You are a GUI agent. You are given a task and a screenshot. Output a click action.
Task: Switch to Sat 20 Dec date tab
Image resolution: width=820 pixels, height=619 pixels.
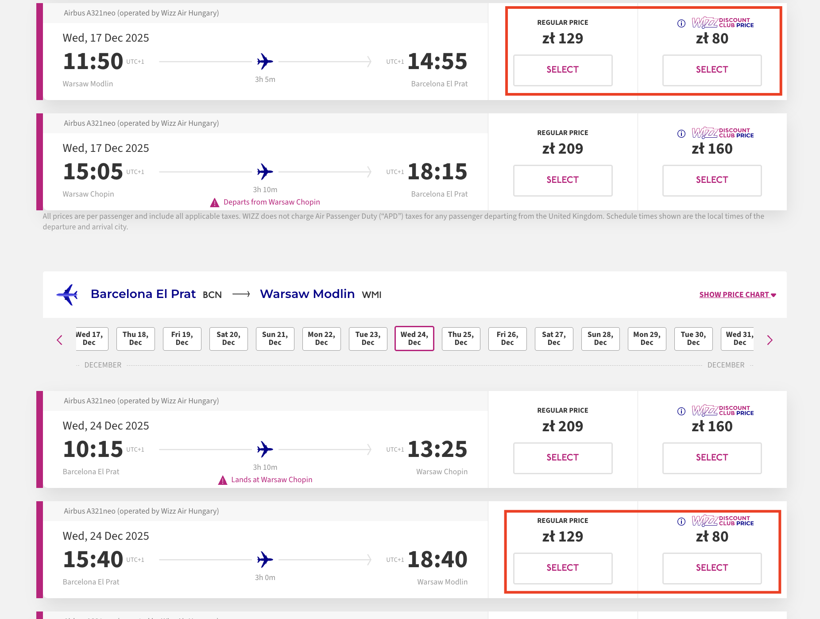(x=228, y=339)
